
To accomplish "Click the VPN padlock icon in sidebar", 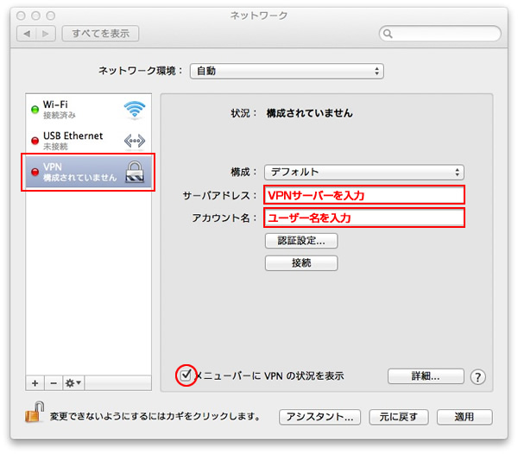I will point(136,173).
